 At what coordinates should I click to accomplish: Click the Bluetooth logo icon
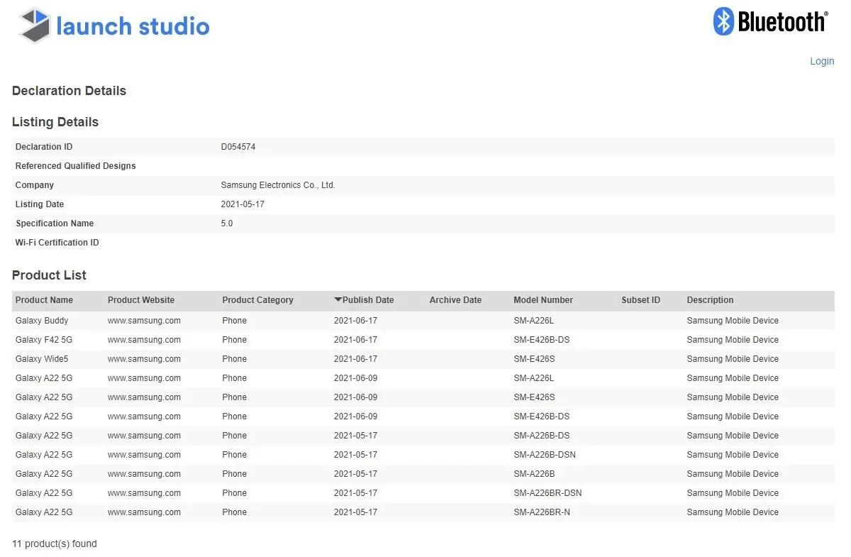point(723,21)
